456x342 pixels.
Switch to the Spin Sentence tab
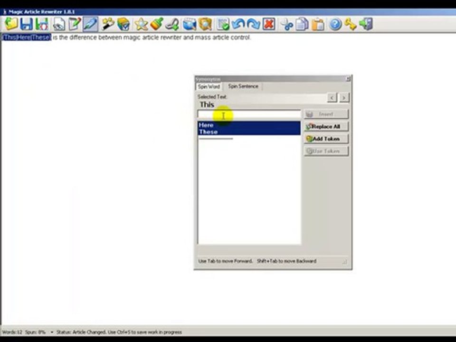243,86
